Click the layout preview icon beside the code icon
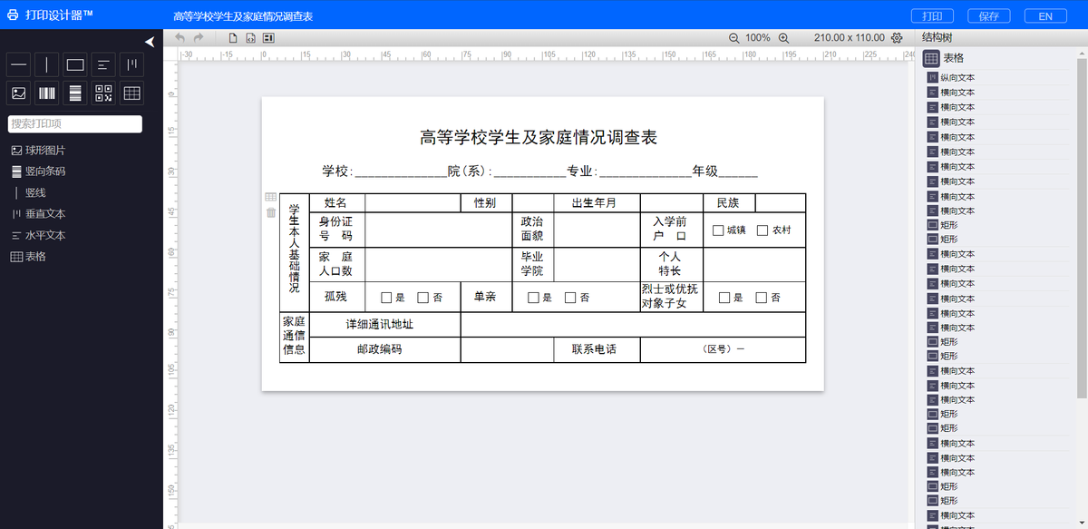 [268, 38]
